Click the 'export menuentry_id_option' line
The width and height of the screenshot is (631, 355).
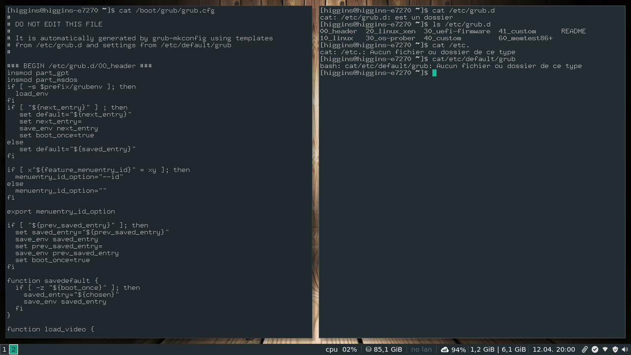61,211
